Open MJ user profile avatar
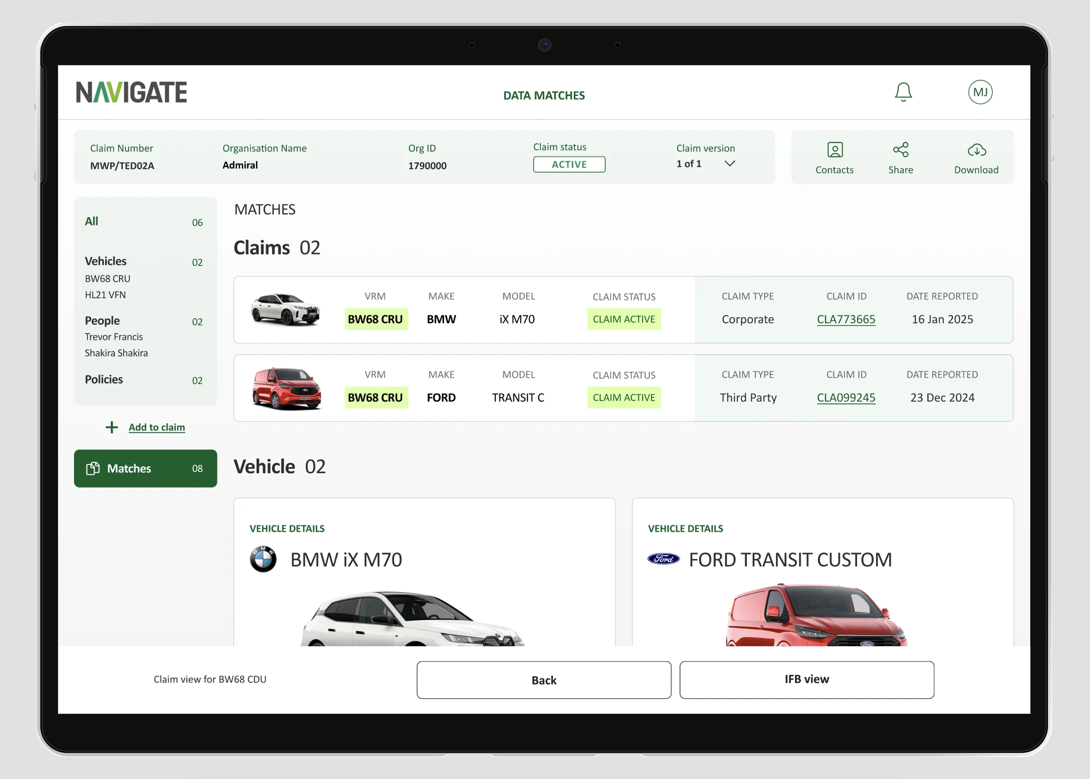This screenshot has width=1090, height=779. click(x=980, y=92)
